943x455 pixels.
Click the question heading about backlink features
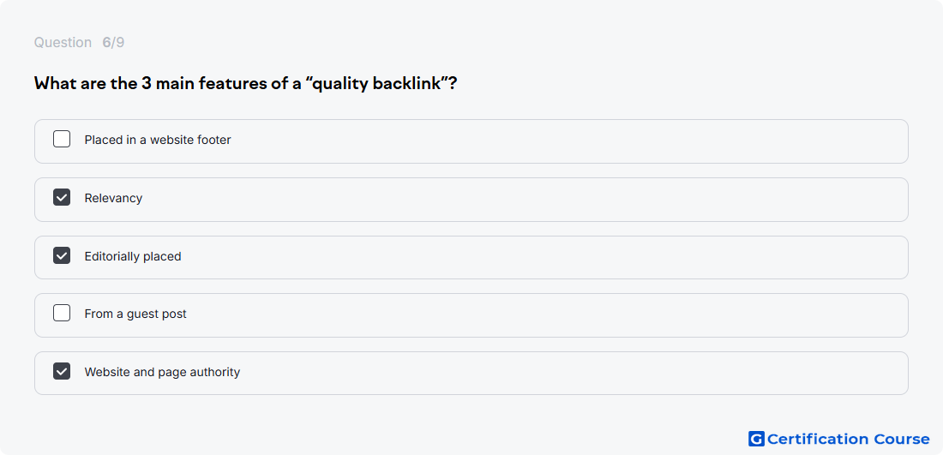(245, 84)
